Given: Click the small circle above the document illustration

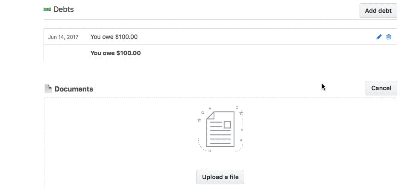Looking at the screenshot, I should pyautogui.click(x=237, y=107).
